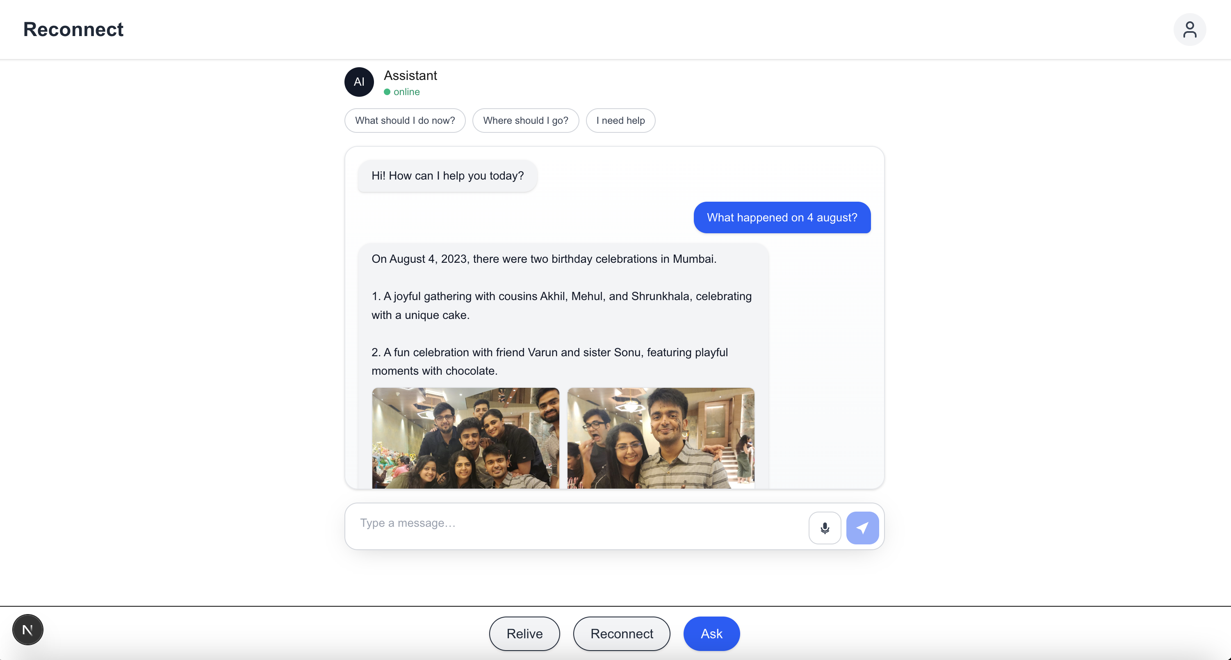Click the microphone voice input icon

pyautogui.click(x=824, y=528)
